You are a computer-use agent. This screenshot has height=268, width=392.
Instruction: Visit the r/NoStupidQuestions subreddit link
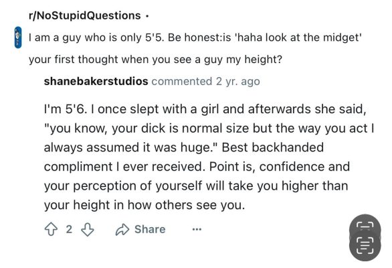(x=85, y=15)
